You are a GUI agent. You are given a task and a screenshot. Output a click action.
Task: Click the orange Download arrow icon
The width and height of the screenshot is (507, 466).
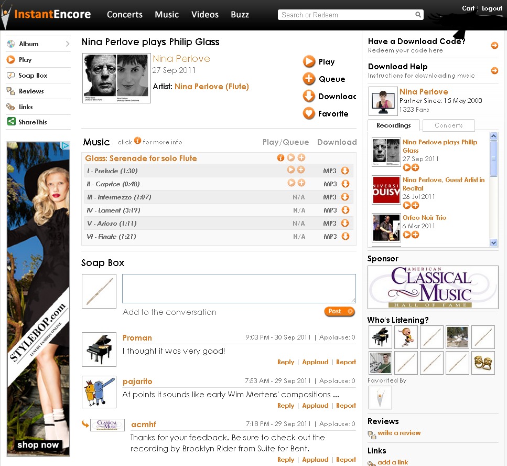point(309,96)
